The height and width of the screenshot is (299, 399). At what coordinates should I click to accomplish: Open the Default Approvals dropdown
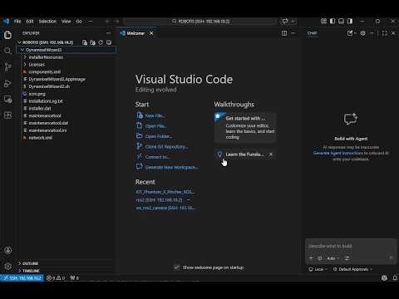353,269
